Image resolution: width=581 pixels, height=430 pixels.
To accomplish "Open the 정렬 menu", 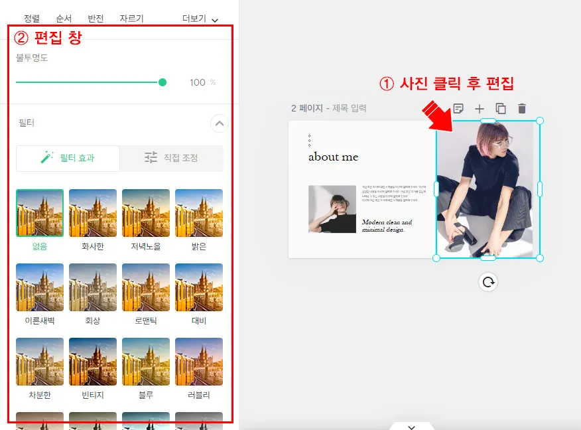I will click(32, 19).
